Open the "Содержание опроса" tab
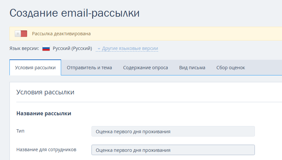The image size is (282, 160). 145,68
